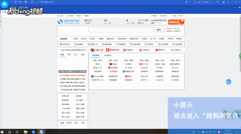
Task: Open 天猫·年货 promo link
Action: pyautogui.click(x=97, y=50)
